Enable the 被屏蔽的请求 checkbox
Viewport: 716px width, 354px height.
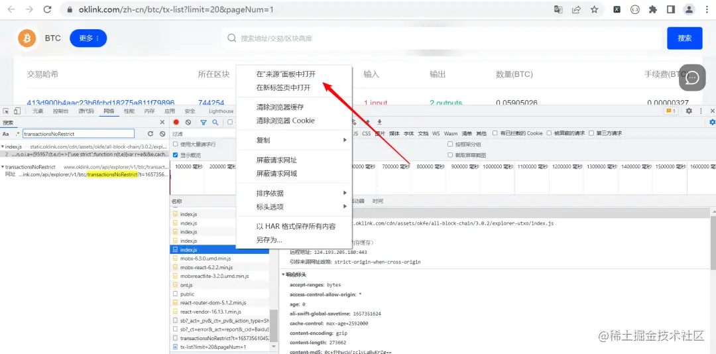[550, 133]
